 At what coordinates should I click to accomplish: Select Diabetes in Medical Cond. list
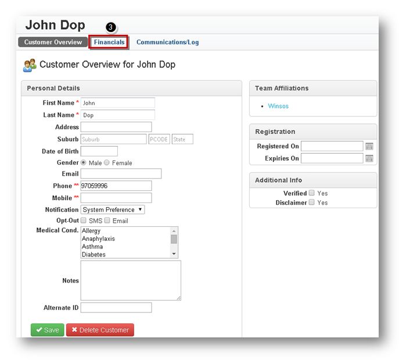click(125, 254)
